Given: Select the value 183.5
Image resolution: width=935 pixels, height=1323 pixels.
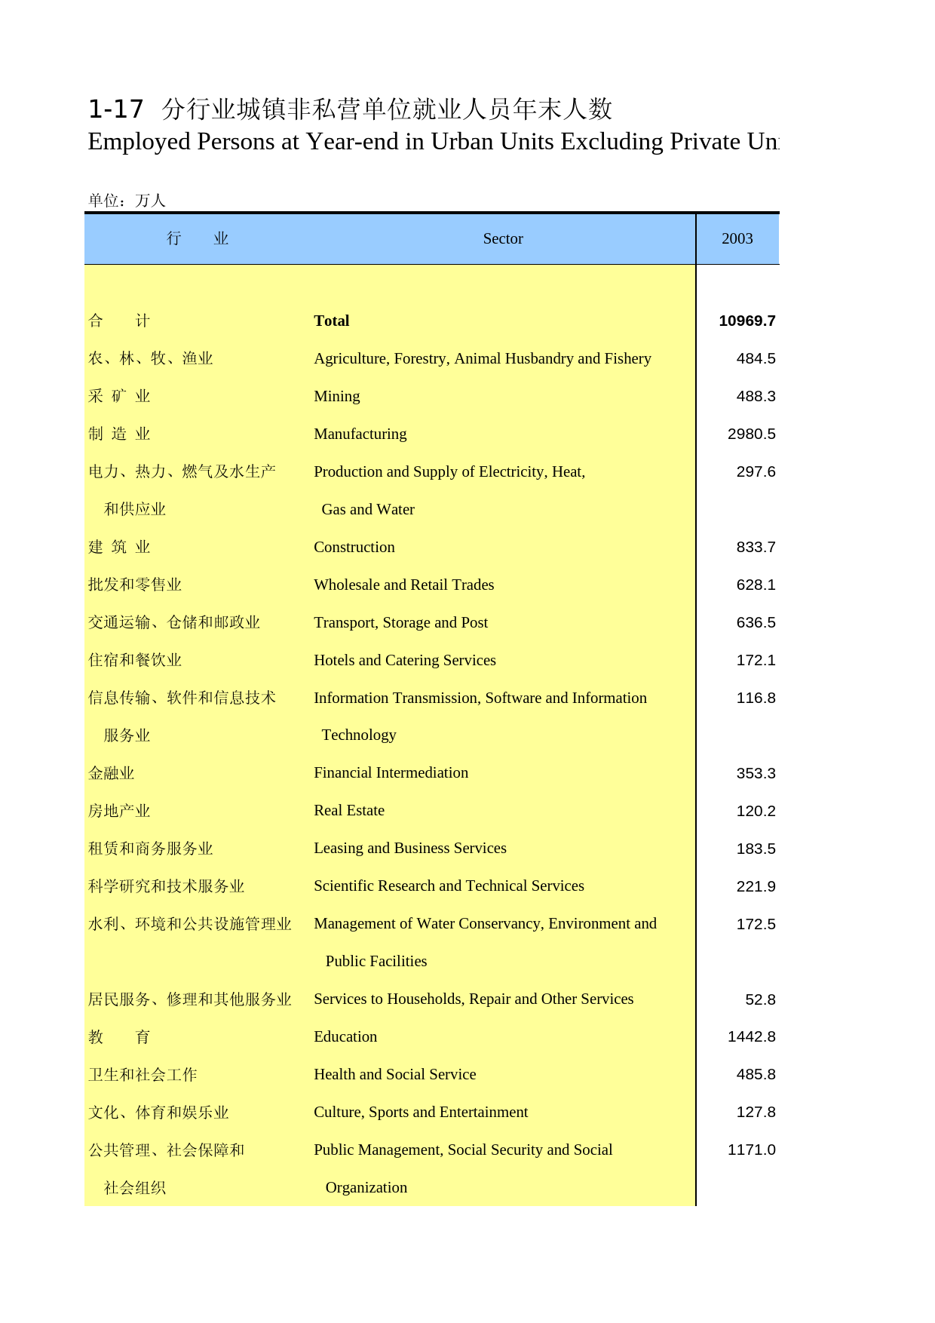Looking at the screenshot, I should click(x=756, y=849).
